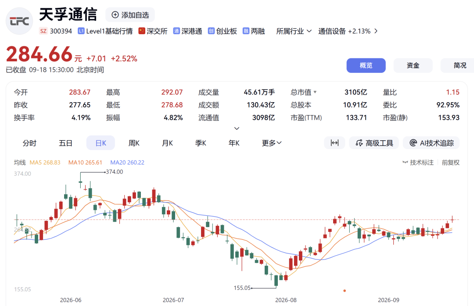Image resolution: width=474 pixels, height=306 pixels.
Task: Click the 374.00 high price marker
Action: click(115, 172)
